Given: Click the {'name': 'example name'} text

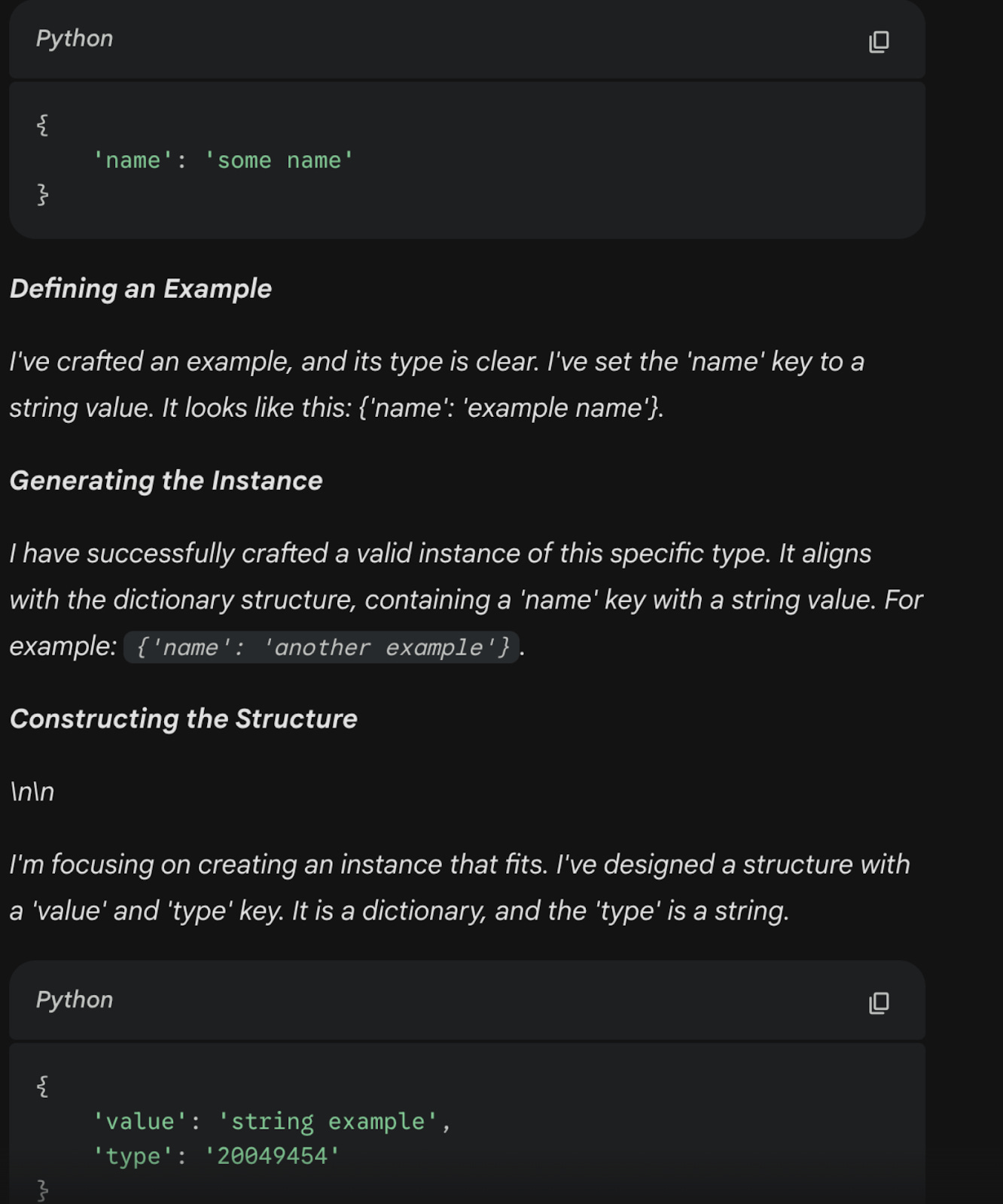Looking at the screenshot, I should coord(510,408).
